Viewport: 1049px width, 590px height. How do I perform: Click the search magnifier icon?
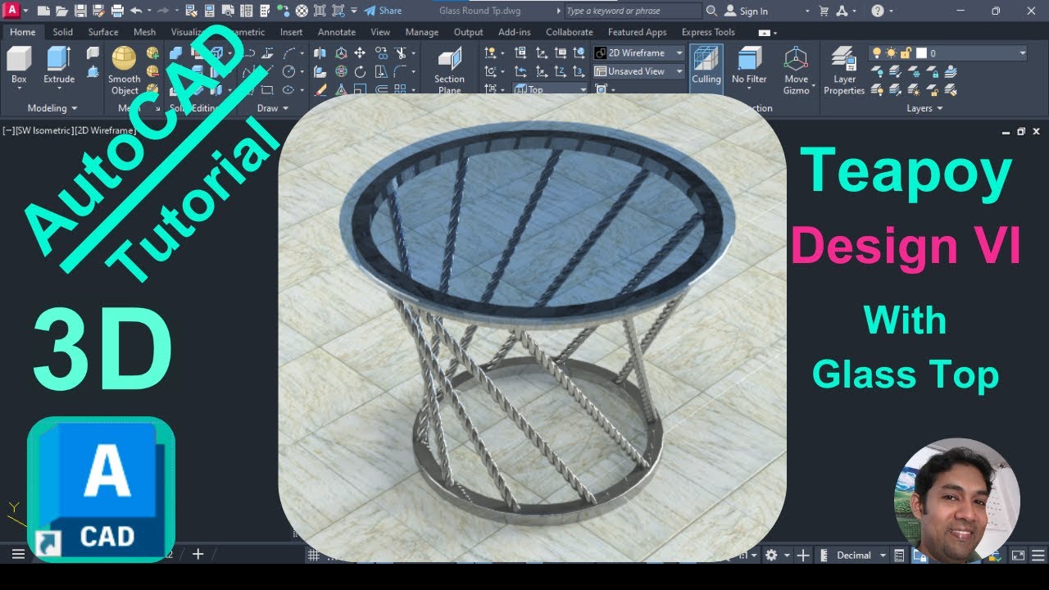[711, 11]
